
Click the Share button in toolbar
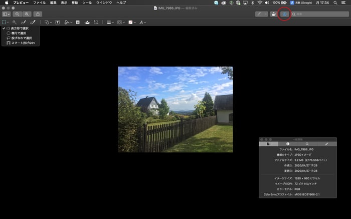[x=38, y=14]
